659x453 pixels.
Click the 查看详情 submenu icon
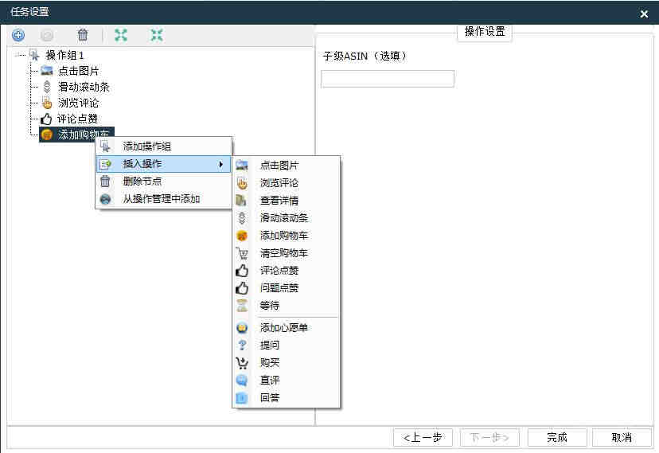click(x=241, y=201)
